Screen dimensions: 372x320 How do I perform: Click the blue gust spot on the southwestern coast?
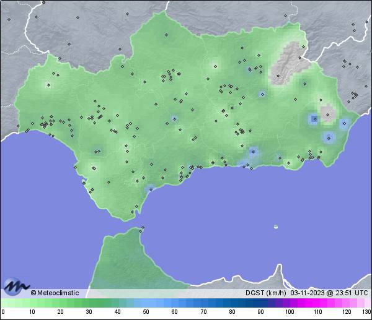click(x=149, y=188)
